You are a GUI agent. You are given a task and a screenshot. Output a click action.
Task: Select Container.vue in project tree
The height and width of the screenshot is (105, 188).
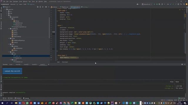coord(19,62)
